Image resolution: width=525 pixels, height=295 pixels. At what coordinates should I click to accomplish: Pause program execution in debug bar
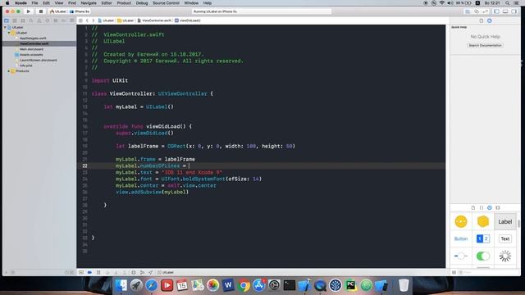98,273
